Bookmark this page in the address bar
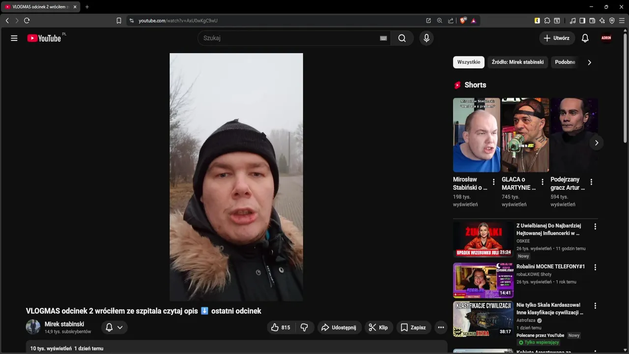This screenshot has width=629, height=354. coord(118,21)
